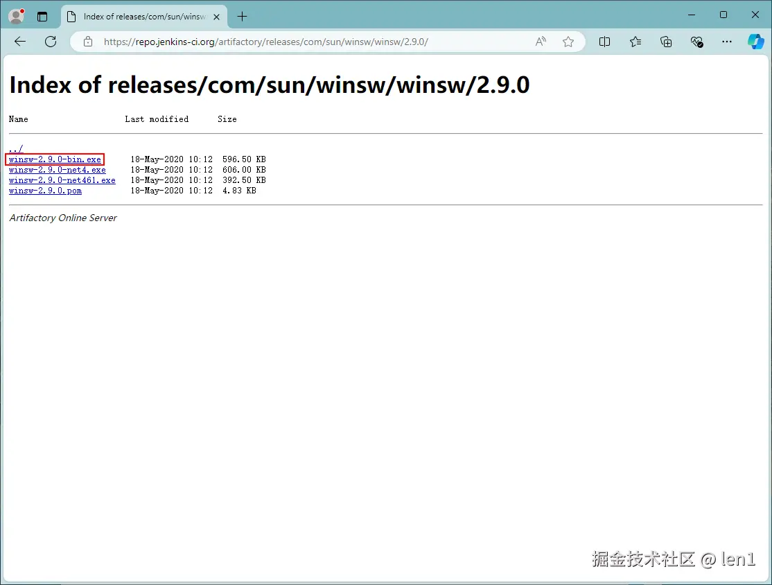Select the Index of releases tab
This screenshot has height=585, width=772.
(x=144, y=17)
